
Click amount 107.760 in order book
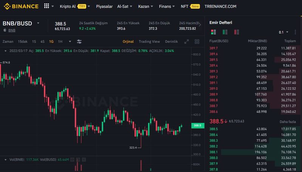(x=260, y=94)
